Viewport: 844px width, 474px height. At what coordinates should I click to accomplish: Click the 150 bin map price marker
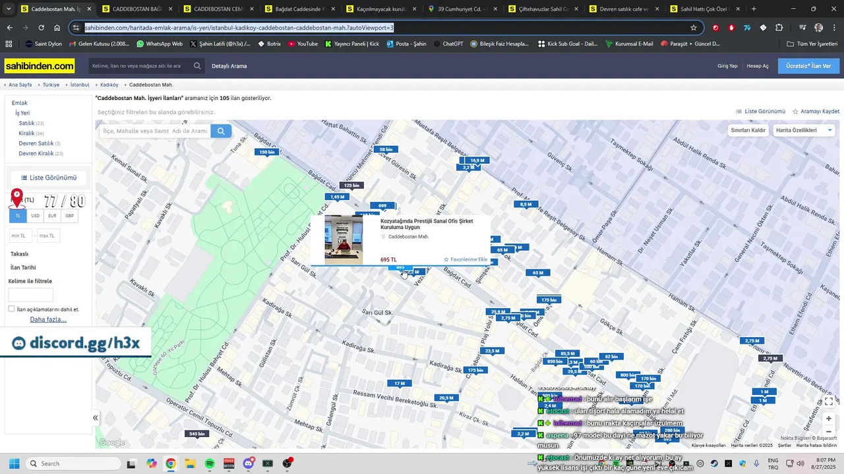point(266,152)
